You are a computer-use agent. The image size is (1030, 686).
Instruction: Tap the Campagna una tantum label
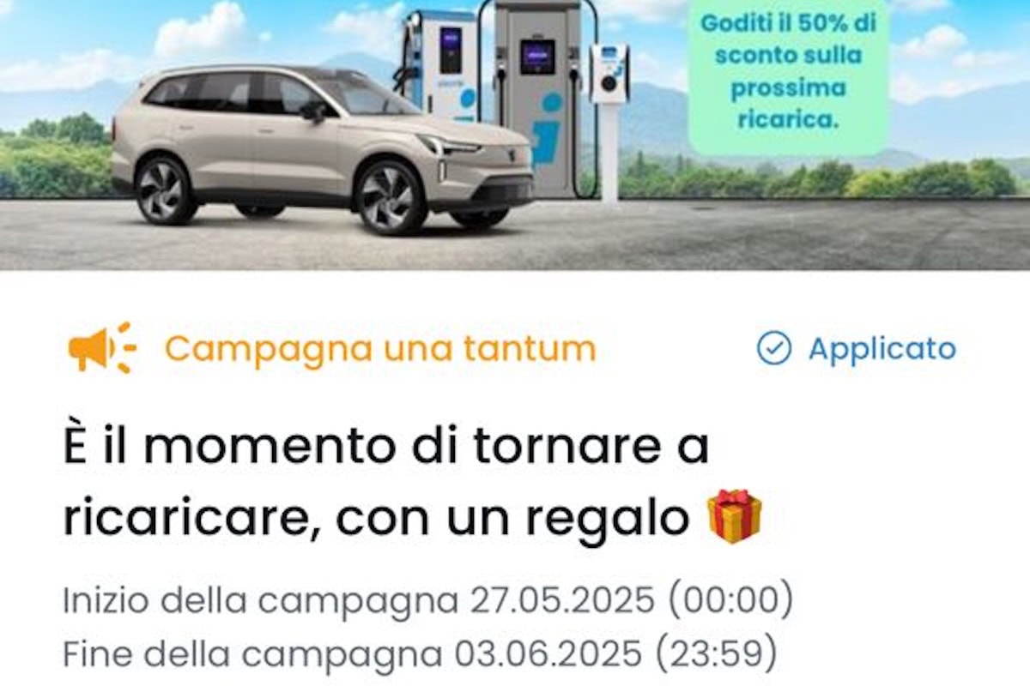point(380,348)
